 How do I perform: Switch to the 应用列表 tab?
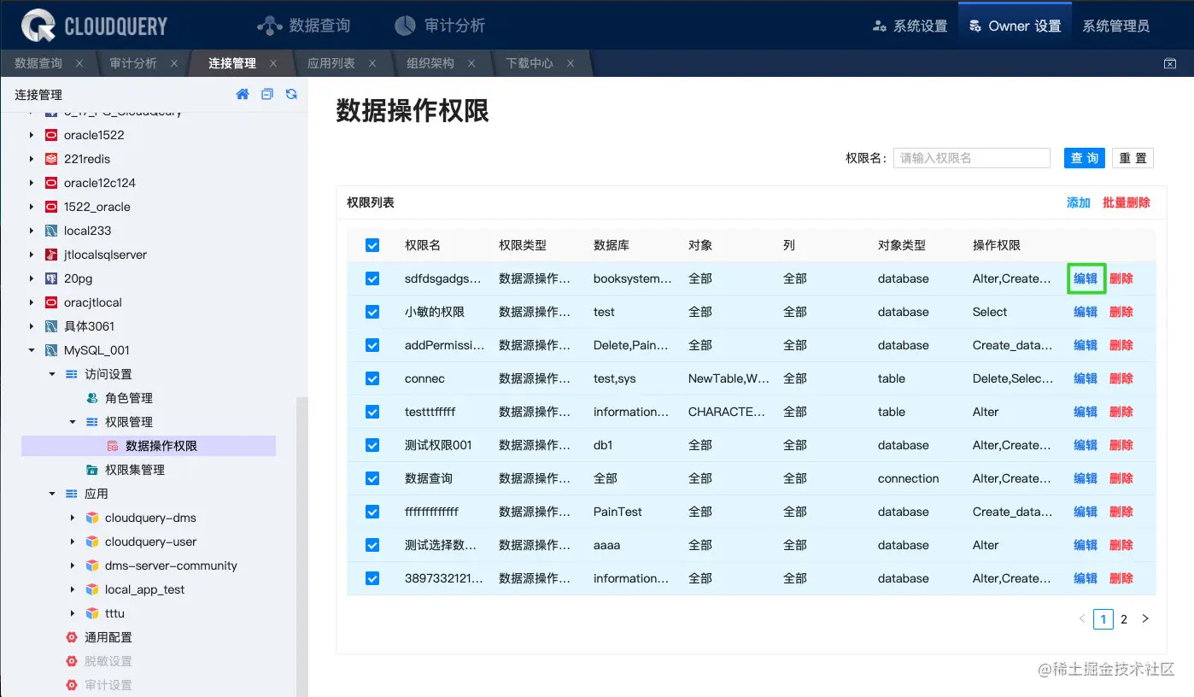click(331, 63)
